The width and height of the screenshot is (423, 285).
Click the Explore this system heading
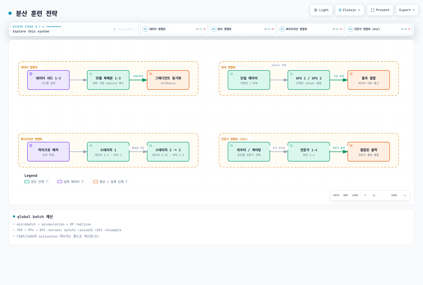point(31,31)
